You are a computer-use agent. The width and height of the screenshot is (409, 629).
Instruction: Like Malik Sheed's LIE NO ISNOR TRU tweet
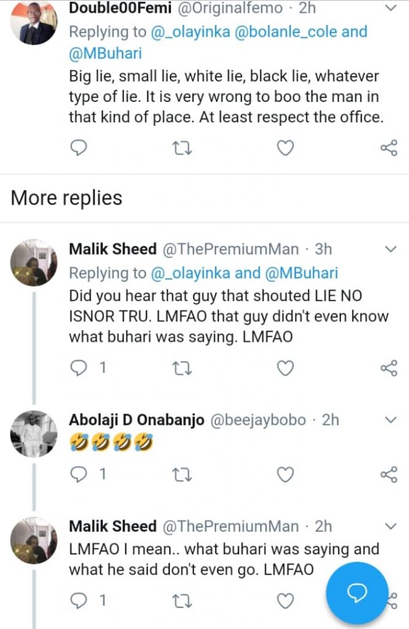[285, 367]
